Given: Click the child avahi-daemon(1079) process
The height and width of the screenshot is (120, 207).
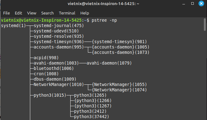Looking at the screenshot, I should point(109,63).
